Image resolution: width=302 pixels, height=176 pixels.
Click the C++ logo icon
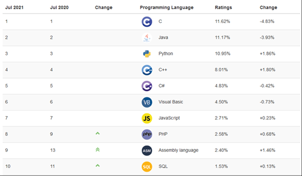(147, 70)
